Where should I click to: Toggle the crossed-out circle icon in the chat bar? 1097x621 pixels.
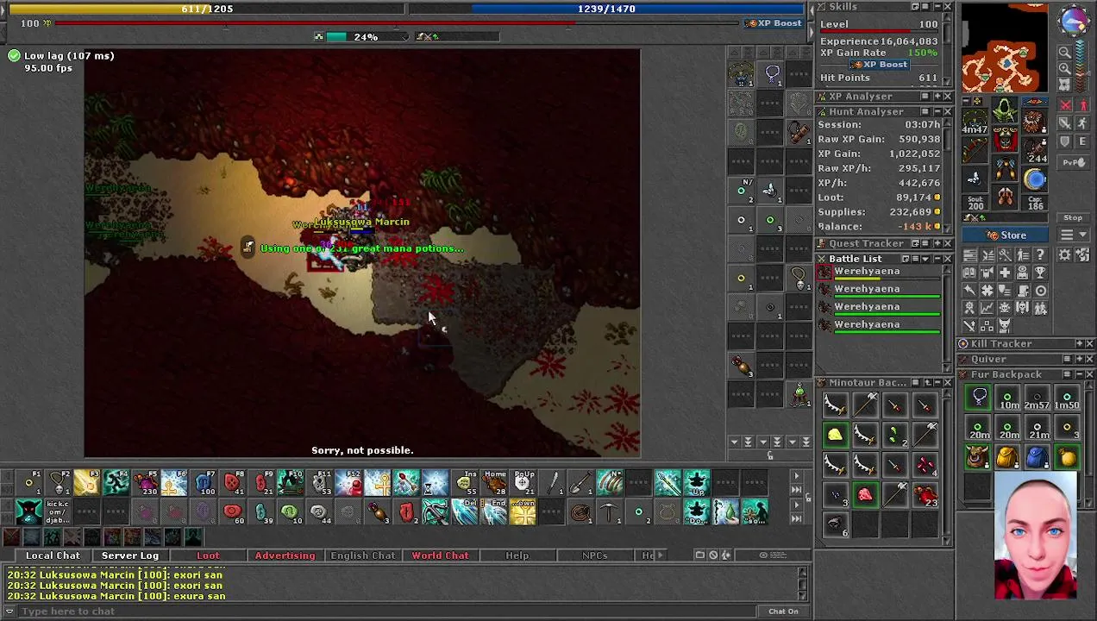[x=713, y=555]
